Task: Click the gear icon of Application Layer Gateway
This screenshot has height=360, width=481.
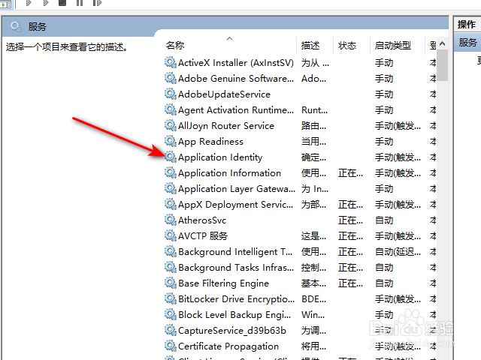Action: tap(171, 188)
